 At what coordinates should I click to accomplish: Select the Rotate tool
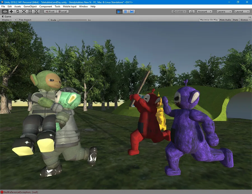[18, 11]
